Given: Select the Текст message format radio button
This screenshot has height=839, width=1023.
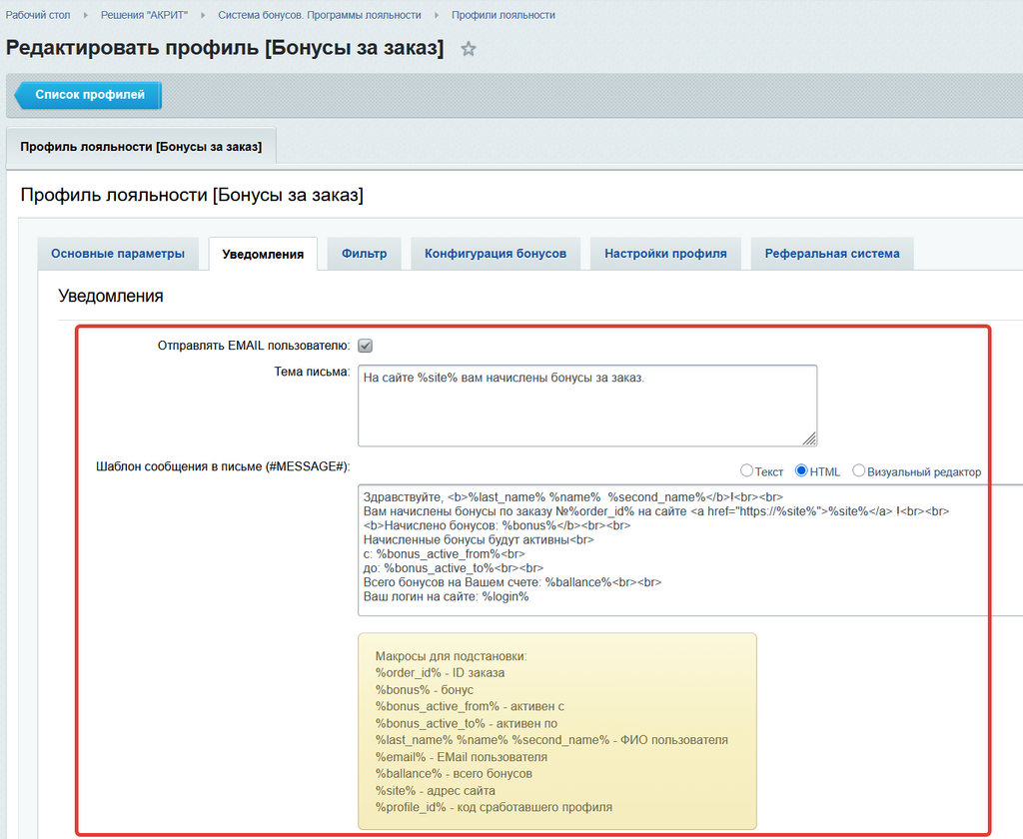Looking at the screenshot, I should (746, 471).
